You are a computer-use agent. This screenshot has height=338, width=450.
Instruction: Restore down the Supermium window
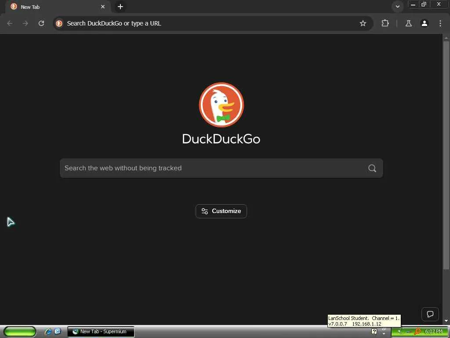coord(424,4)
